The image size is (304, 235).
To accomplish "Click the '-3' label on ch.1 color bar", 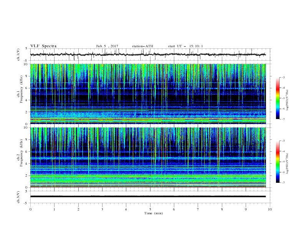I will click(x=283, y=77).
